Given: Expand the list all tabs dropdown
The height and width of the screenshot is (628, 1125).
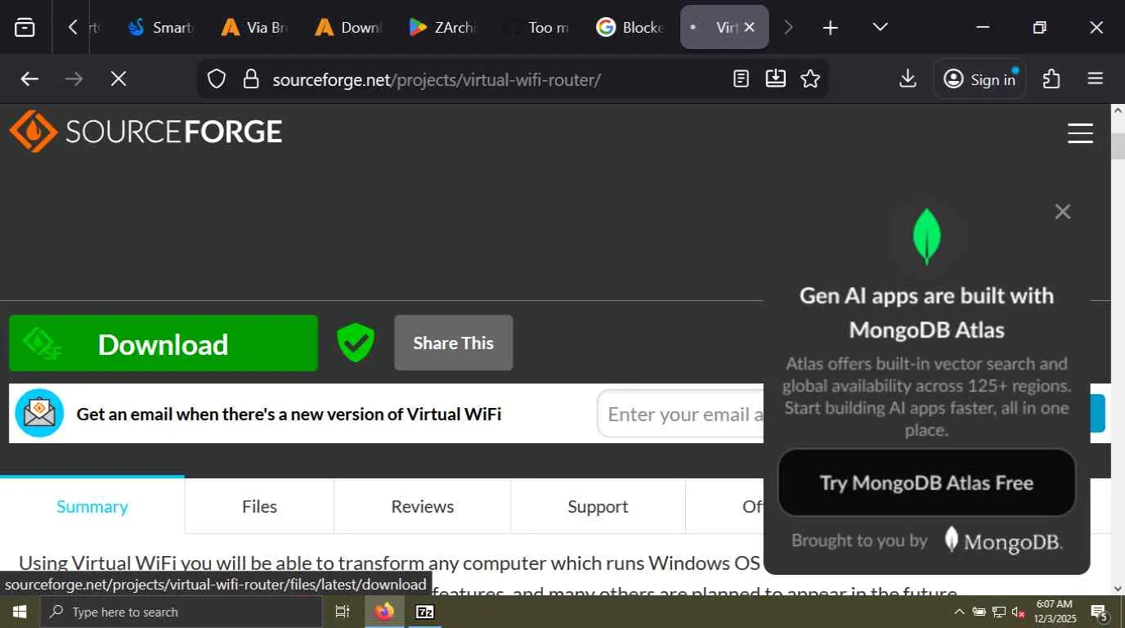Looking at the screenshot, I should coord(880,28).
